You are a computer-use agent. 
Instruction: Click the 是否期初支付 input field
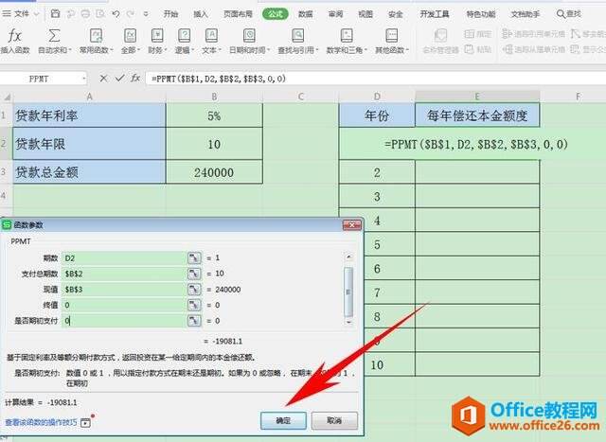click(124, 321)
